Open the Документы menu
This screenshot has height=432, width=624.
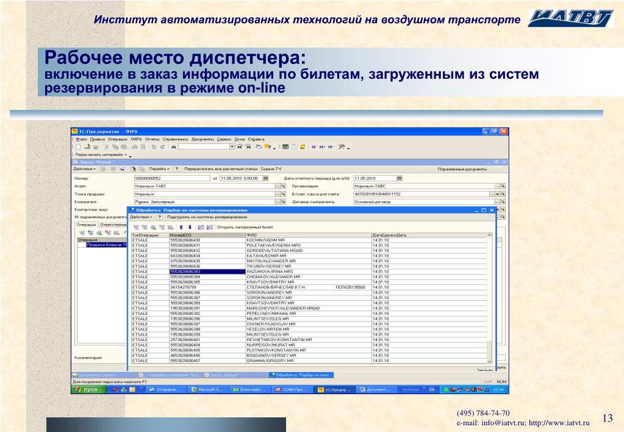click(x=203, y=139)
